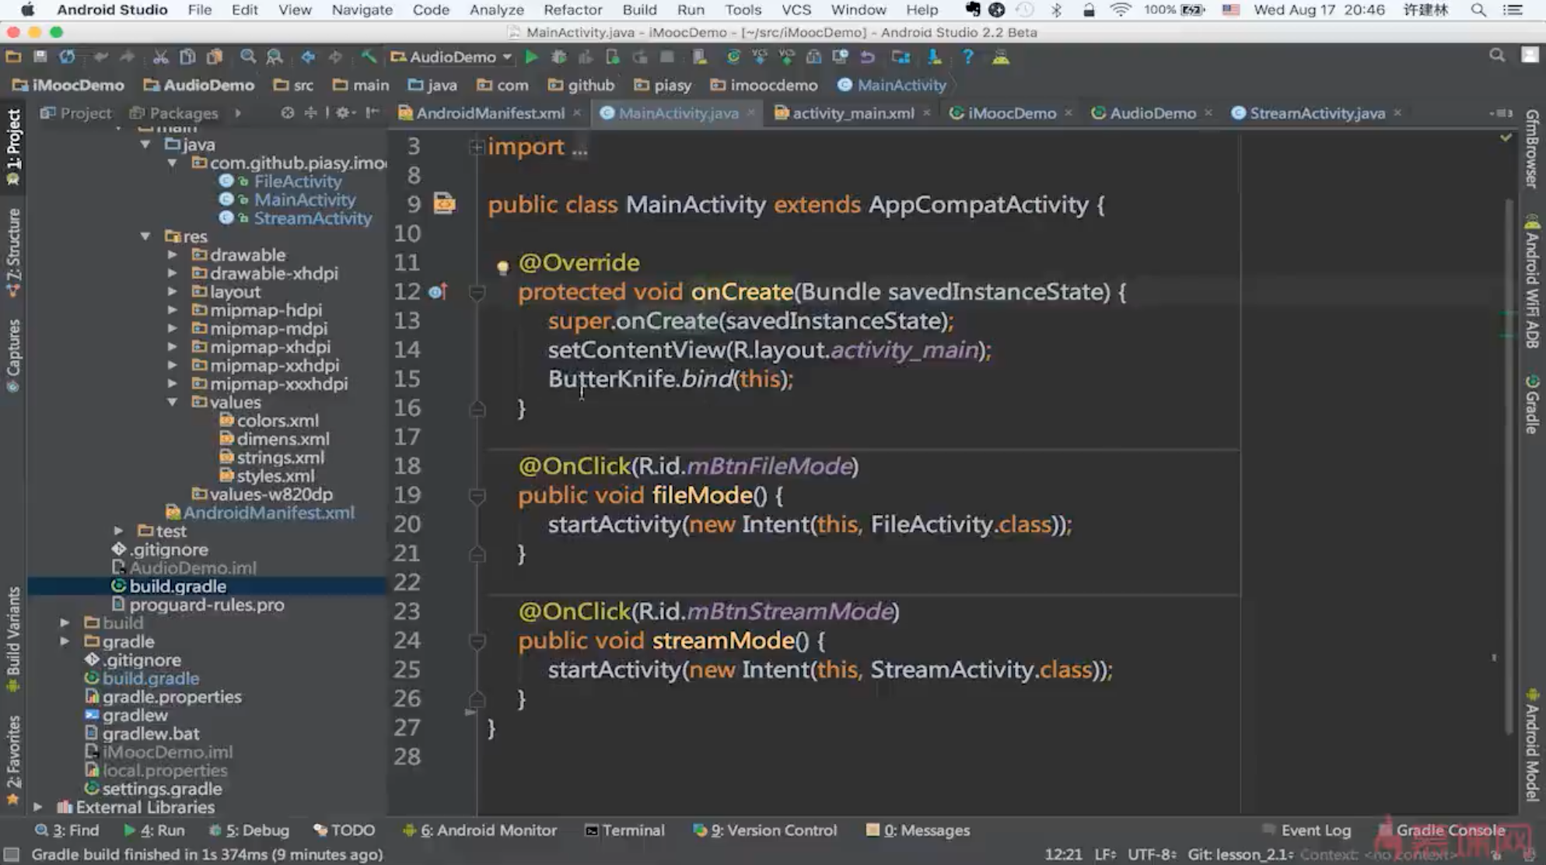Viewport: 1546px width, 865px height.
Task: Collapse the res folder in tree
Action: click(x=145, y=236)
